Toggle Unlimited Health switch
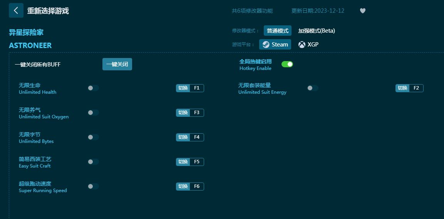Screen dimensions: 444x219 pos(93,88)
